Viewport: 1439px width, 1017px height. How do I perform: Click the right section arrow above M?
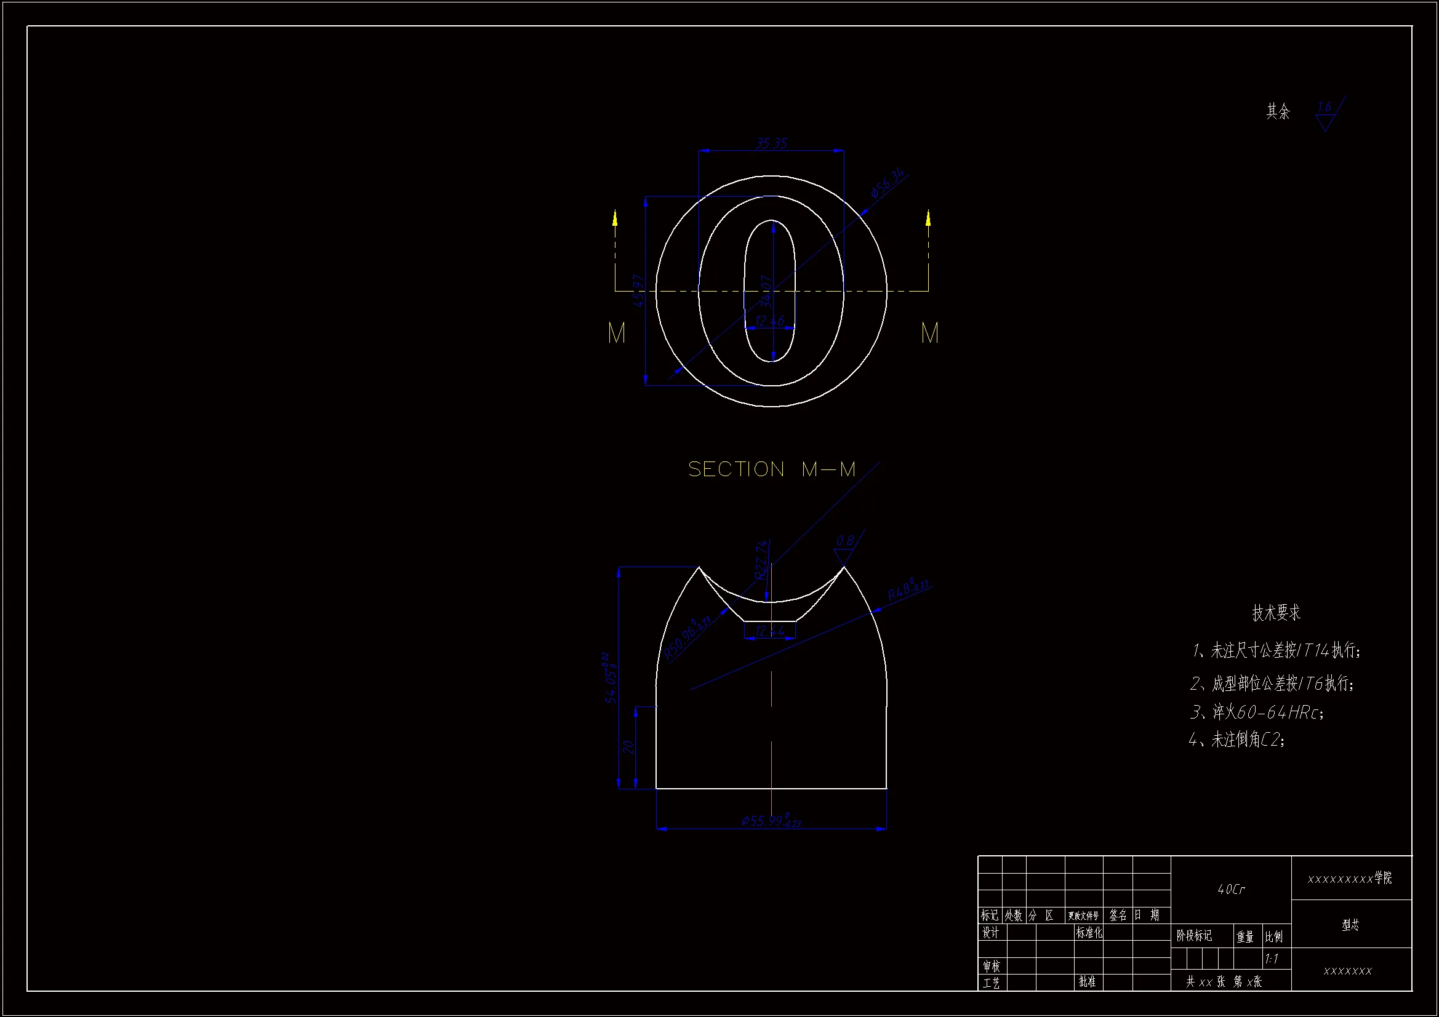(928, 218)
